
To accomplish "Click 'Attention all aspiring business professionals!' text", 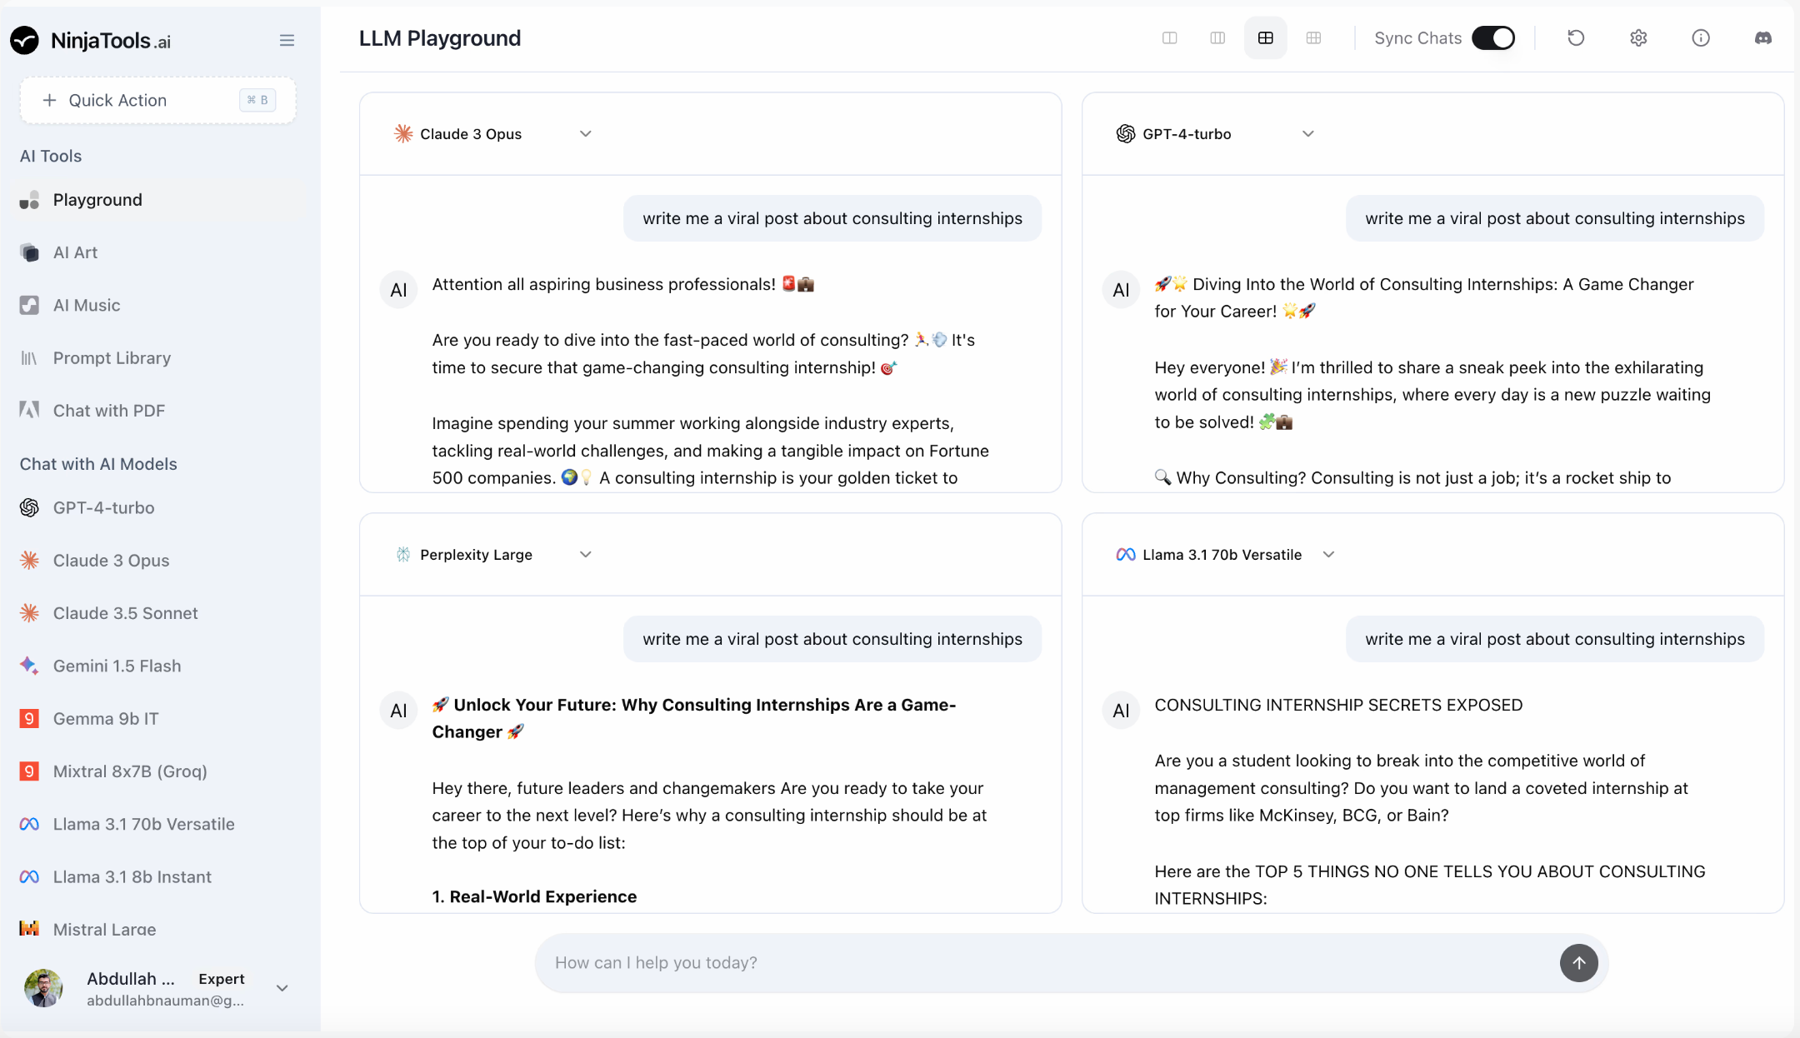I will click(603, 284).
